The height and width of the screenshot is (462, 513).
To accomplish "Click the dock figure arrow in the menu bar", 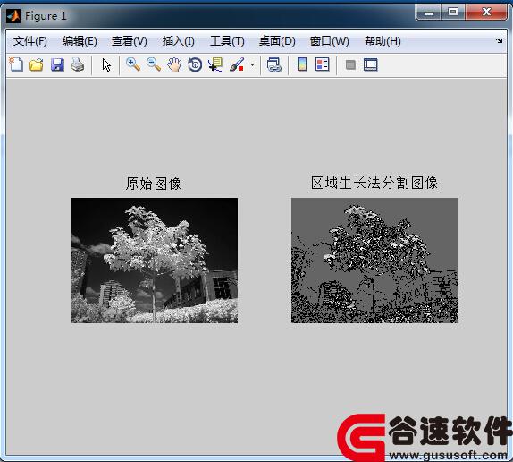I will coord(500,40).
